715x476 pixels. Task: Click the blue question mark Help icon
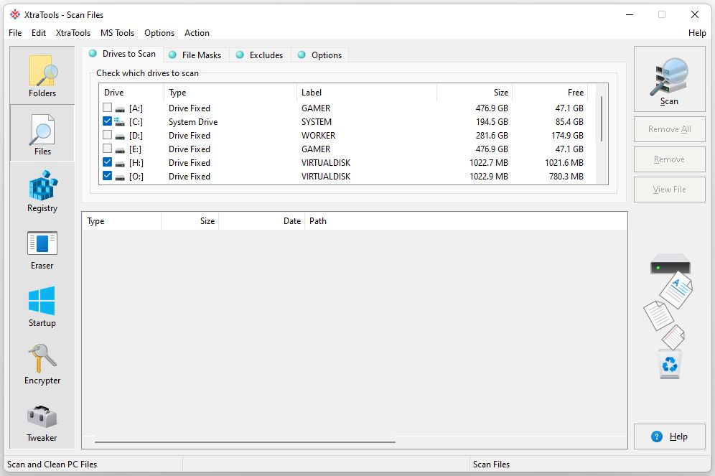coord(656,437)
